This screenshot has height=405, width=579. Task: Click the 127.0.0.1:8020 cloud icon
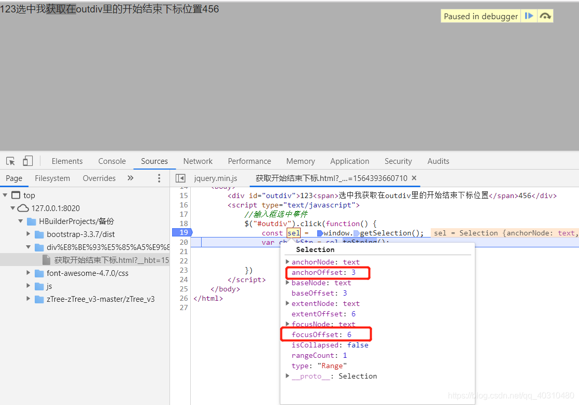point(23,208)
